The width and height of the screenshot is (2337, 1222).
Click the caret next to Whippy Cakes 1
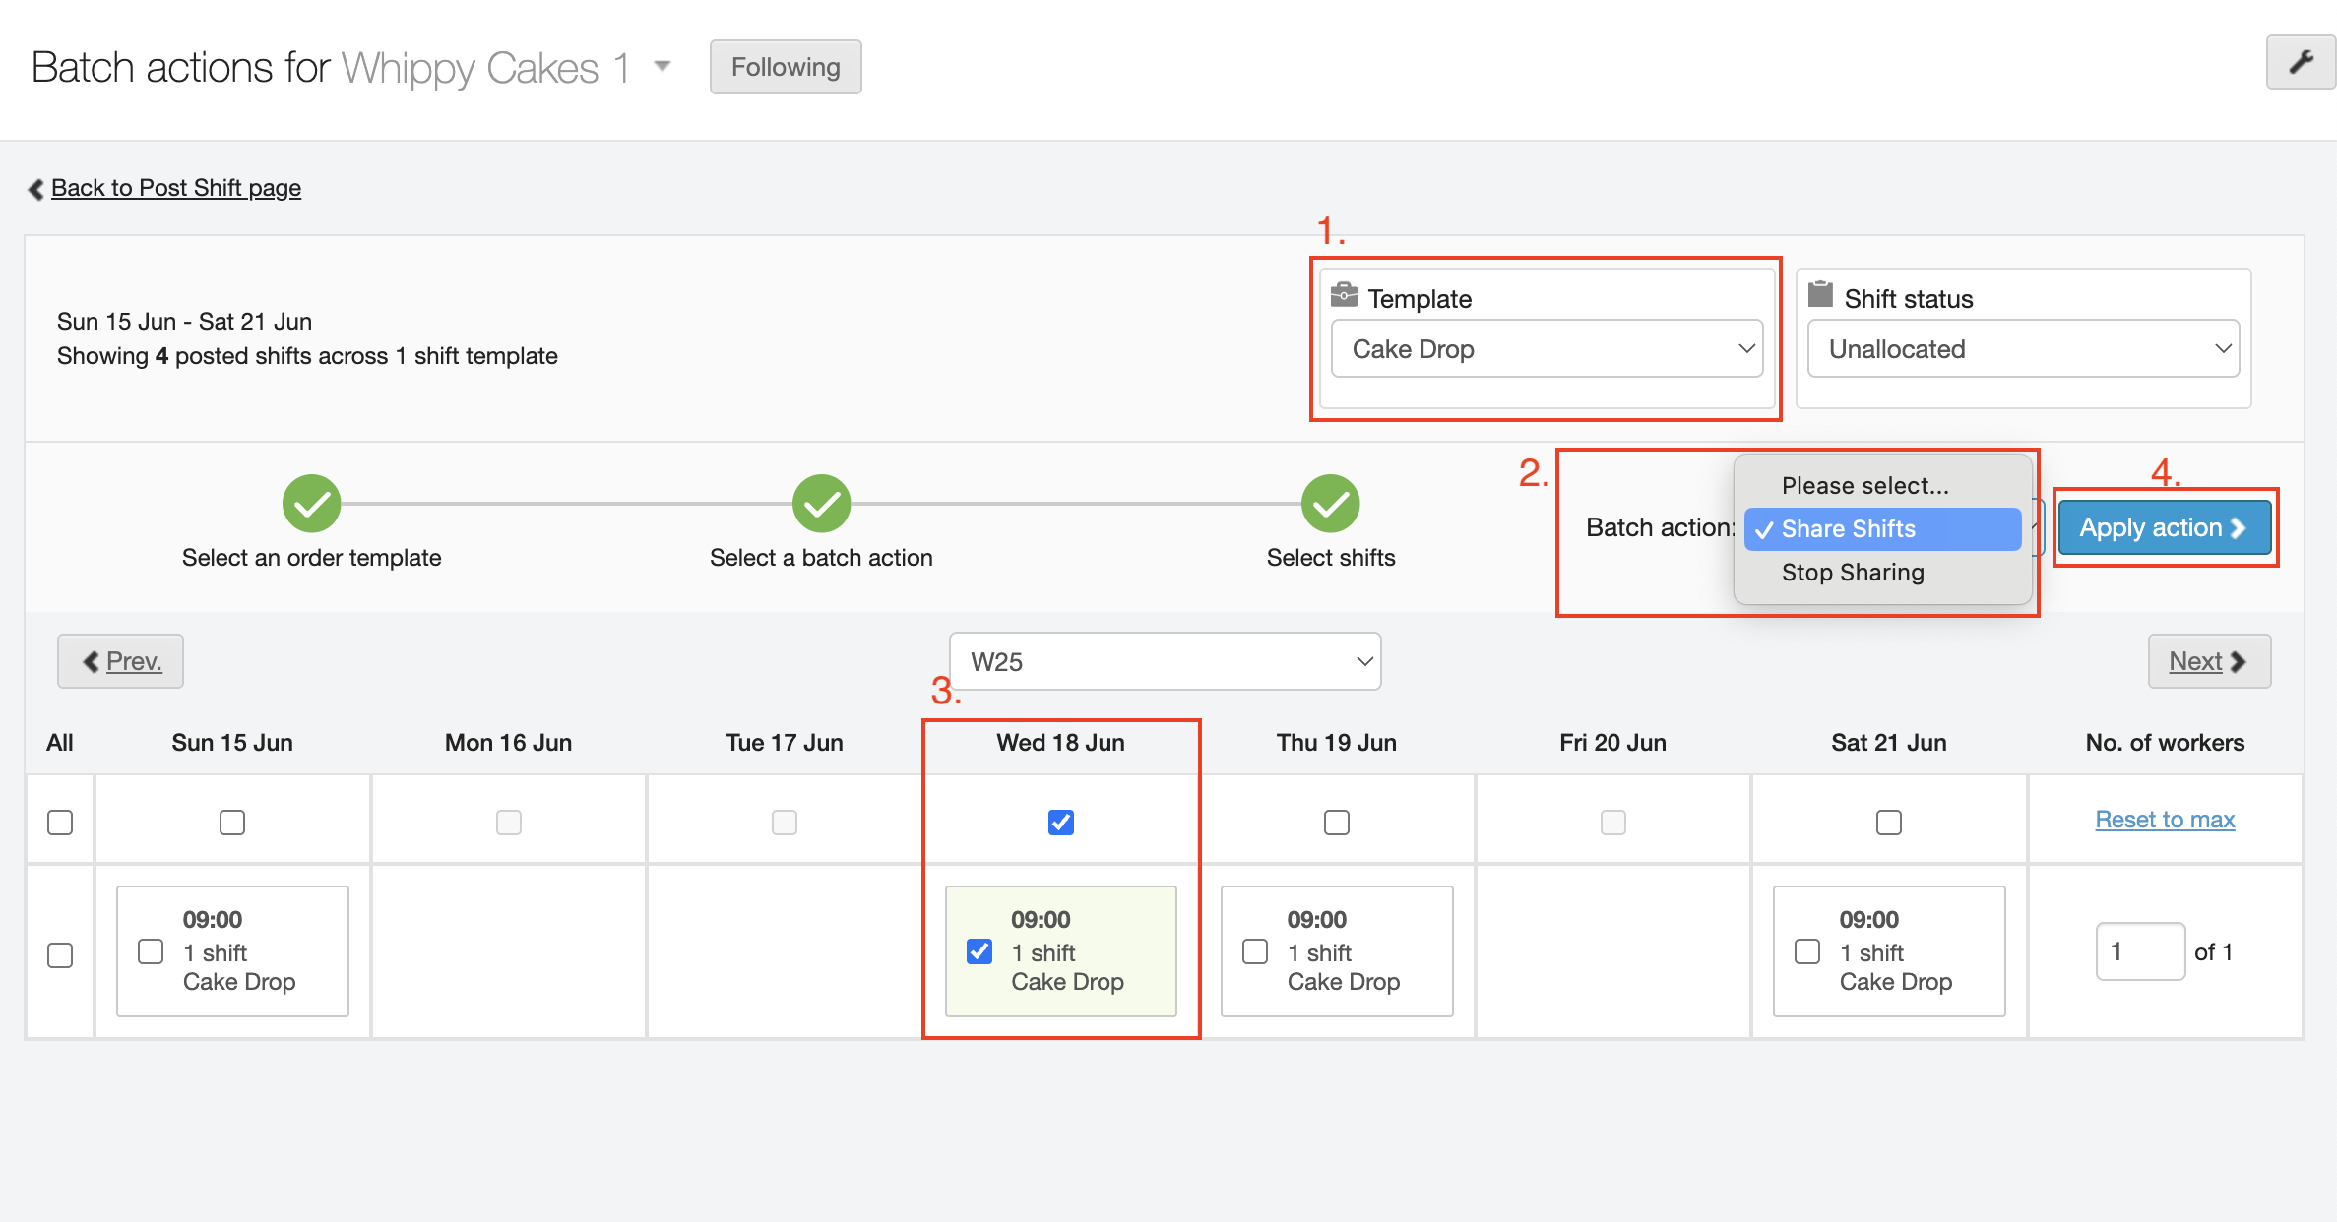pyautogui.click(x=663, y=66)
